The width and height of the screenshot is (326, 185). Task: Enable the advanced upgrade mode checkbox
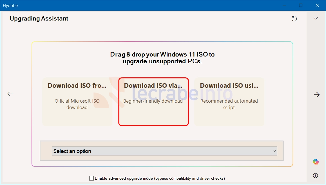click(91, 178)
